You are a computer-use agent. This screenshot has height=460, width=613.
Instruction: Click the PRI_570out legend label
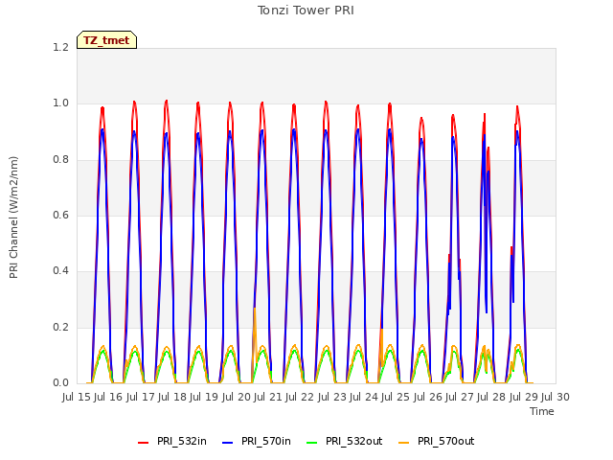tap(445, 441)
